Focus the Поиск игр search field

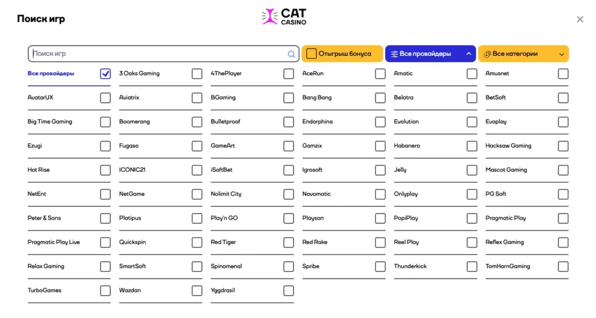(157, 54)
